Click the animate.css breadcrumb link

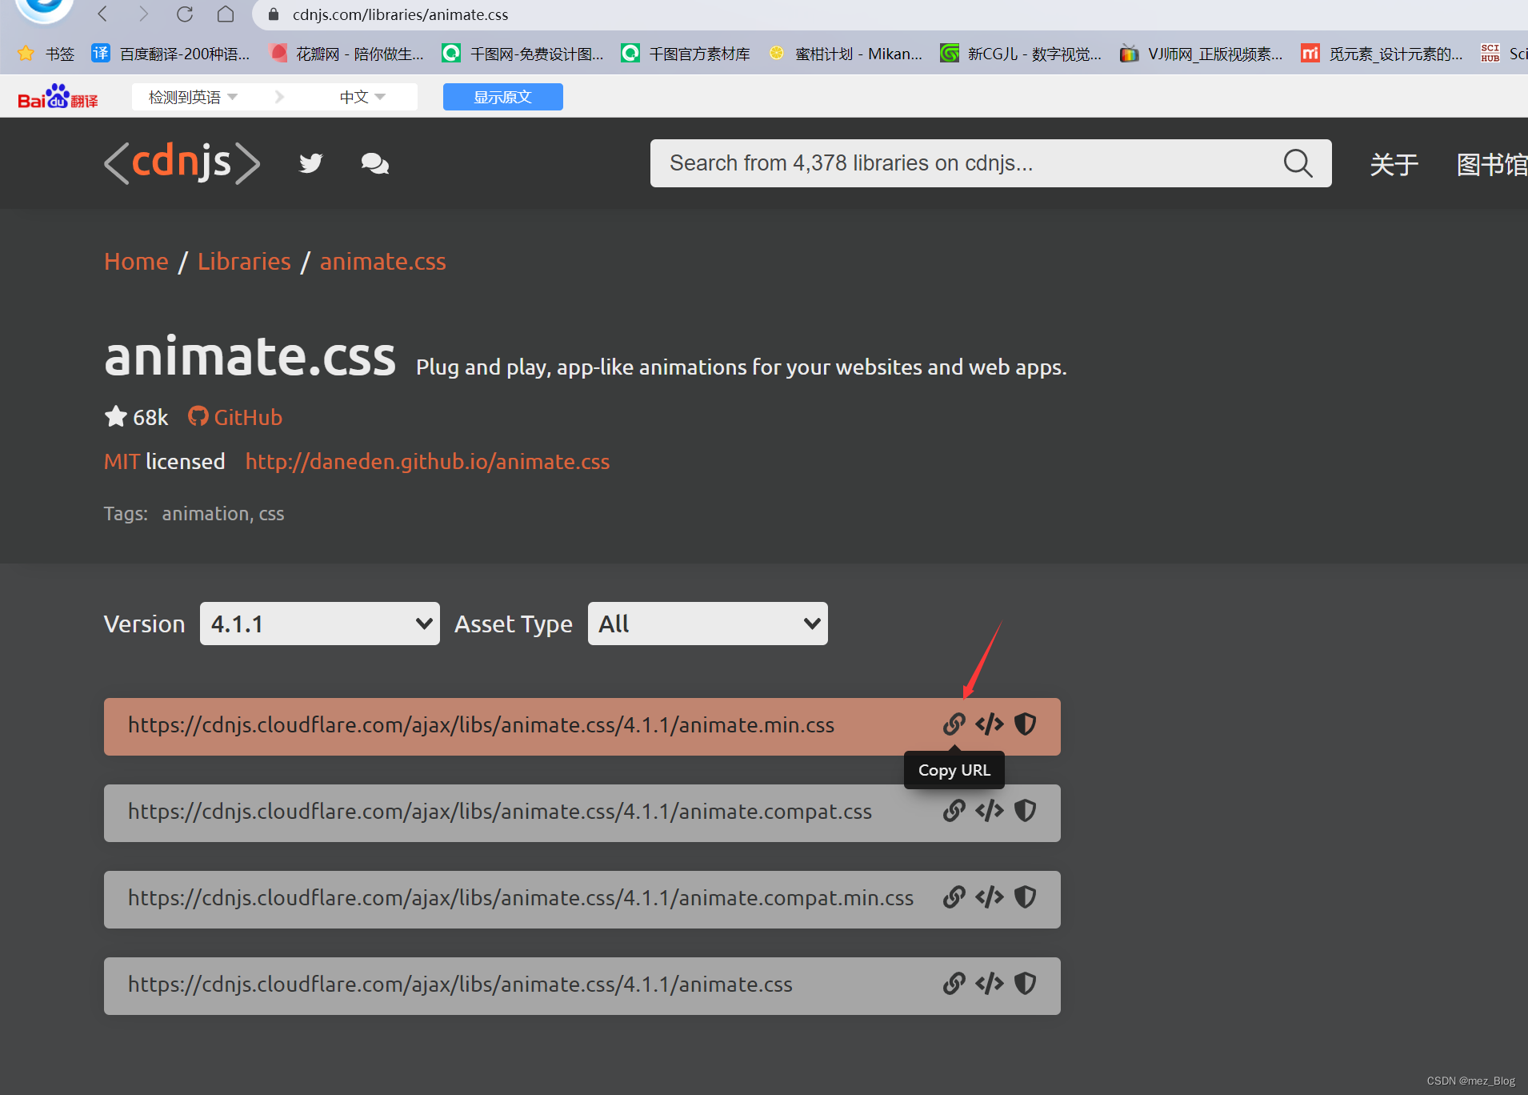pyautogui.click(x=383, y=262)
